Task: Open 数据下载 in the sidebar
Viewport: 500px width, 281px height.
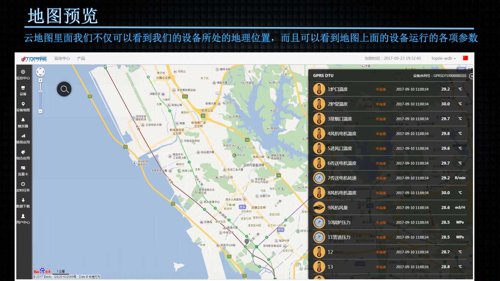Action: pos(23,203)
